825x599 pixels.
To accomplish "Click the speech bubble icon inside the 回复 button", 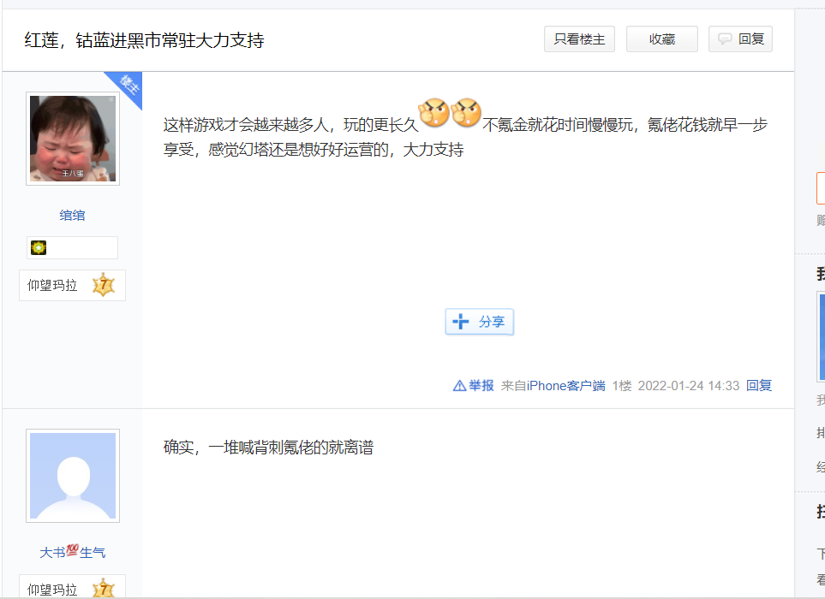I will pyautogui.click(x=725, y=39).
